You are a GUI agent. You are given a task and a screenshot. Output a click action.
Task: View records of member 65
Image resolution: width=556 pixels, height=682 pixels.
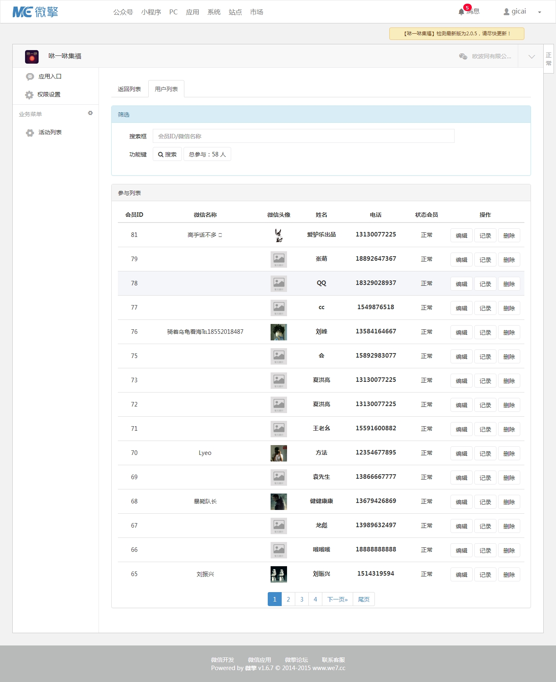[485, 575]
